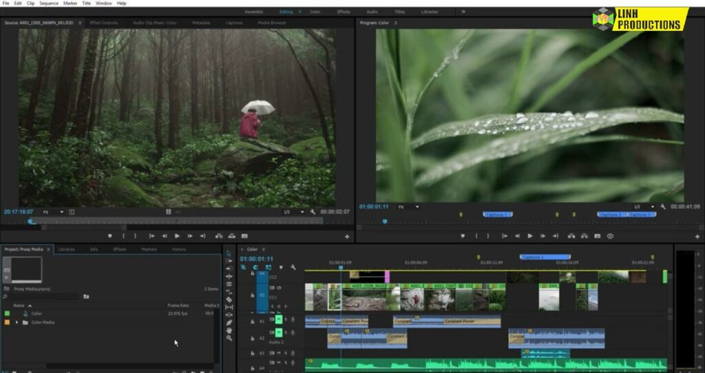This screenshot has width=705, height=373.
Task: Click Lift button in Program monitor
Action: [x=571, y=236]
